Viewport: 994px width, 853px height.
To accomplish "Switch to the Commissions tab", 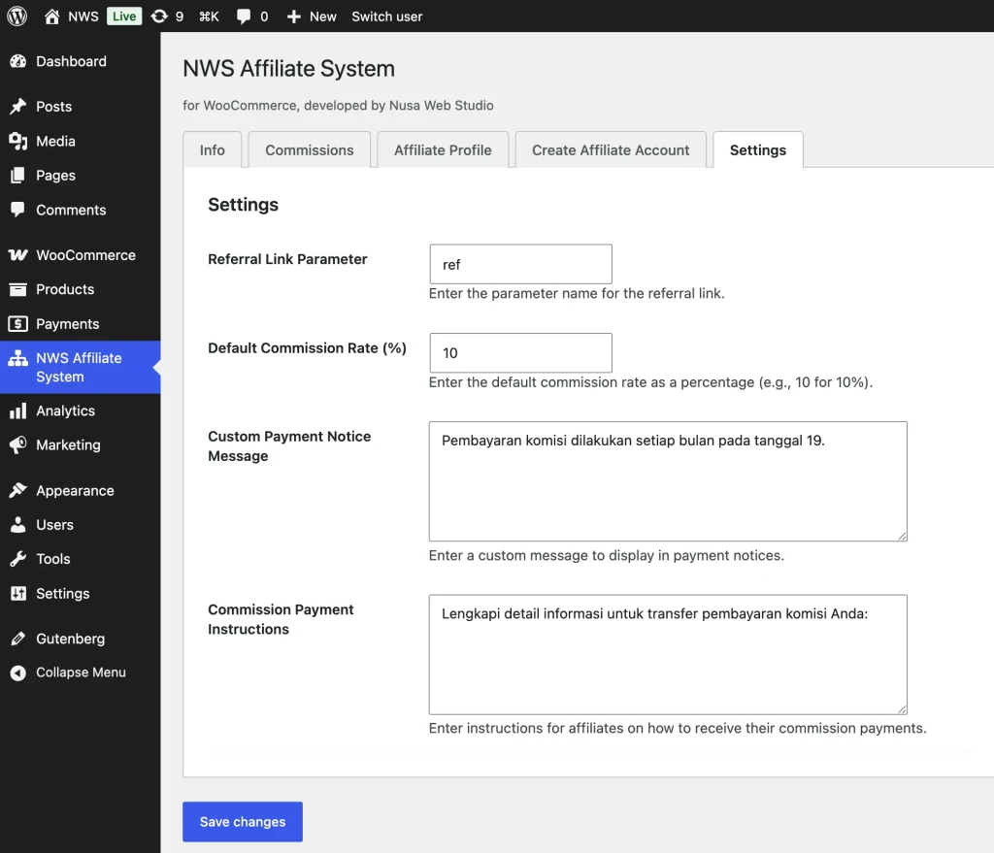I will (x=310, y=150).
